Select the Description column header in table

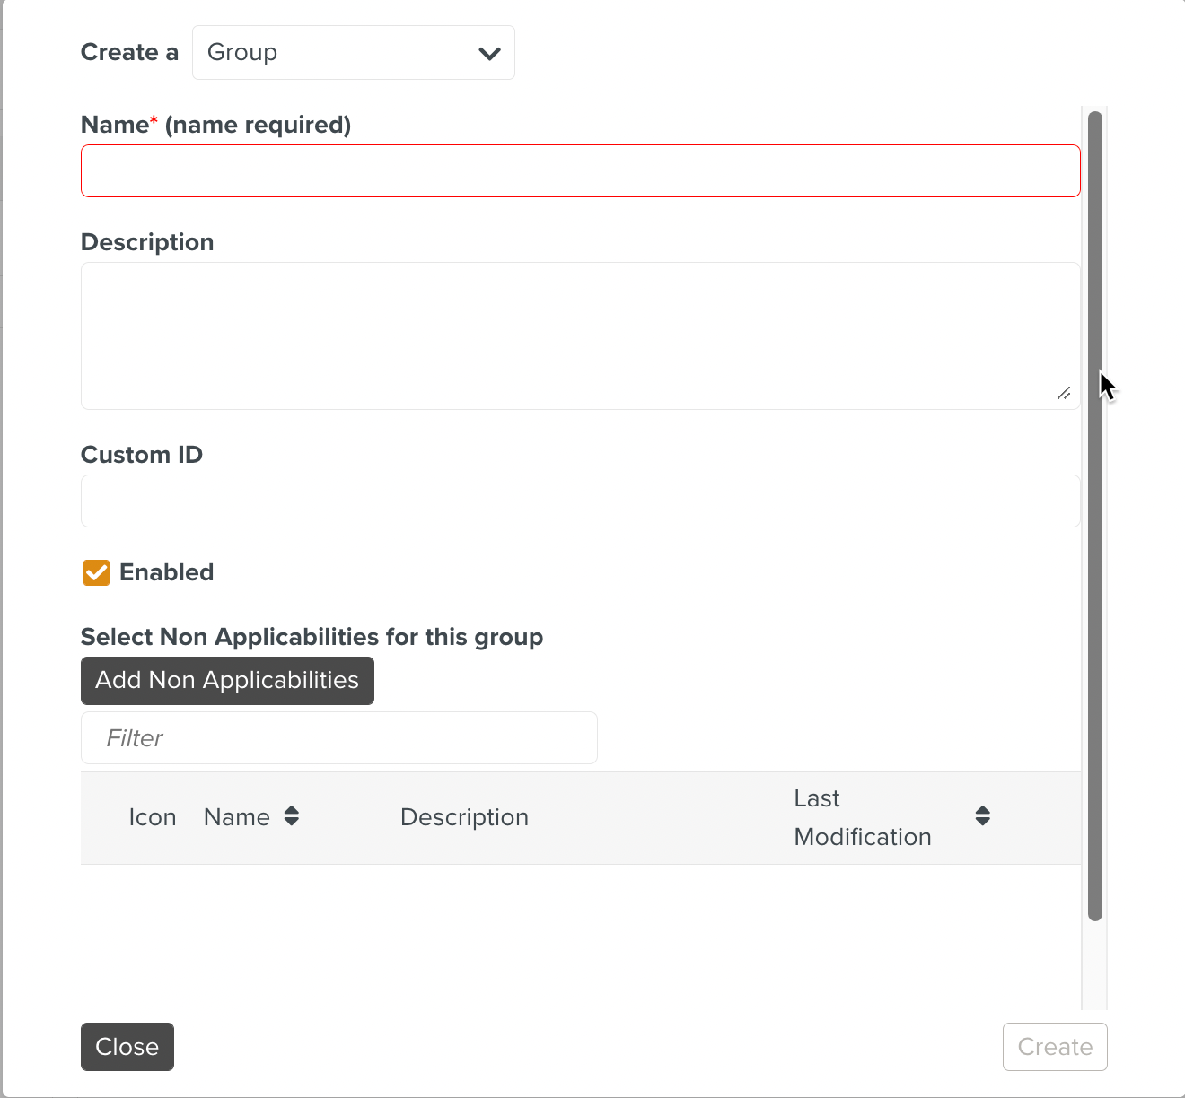click(464, 818)
